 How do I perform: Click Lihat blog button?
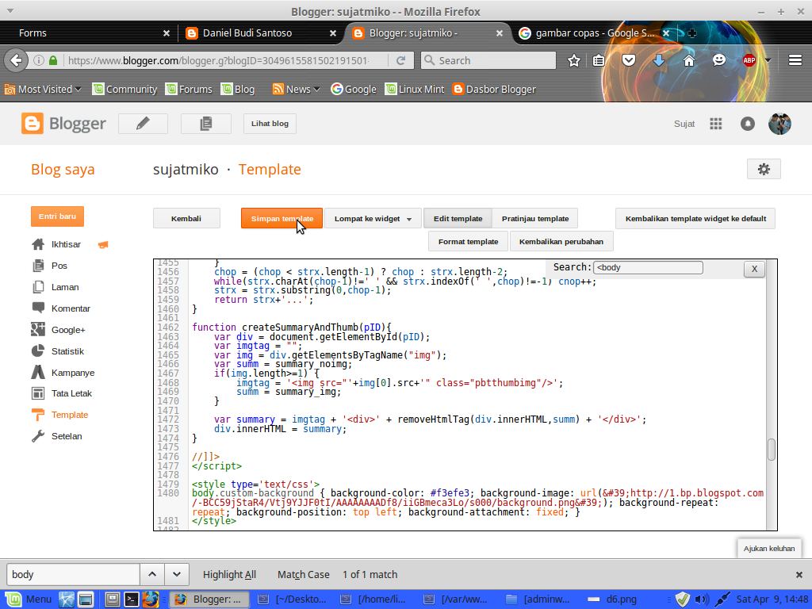(270, 124)
